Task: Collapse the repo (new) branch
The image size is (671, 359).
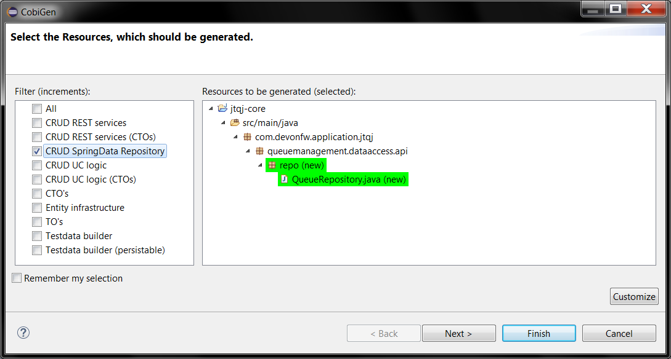Action: click(259, 165)
